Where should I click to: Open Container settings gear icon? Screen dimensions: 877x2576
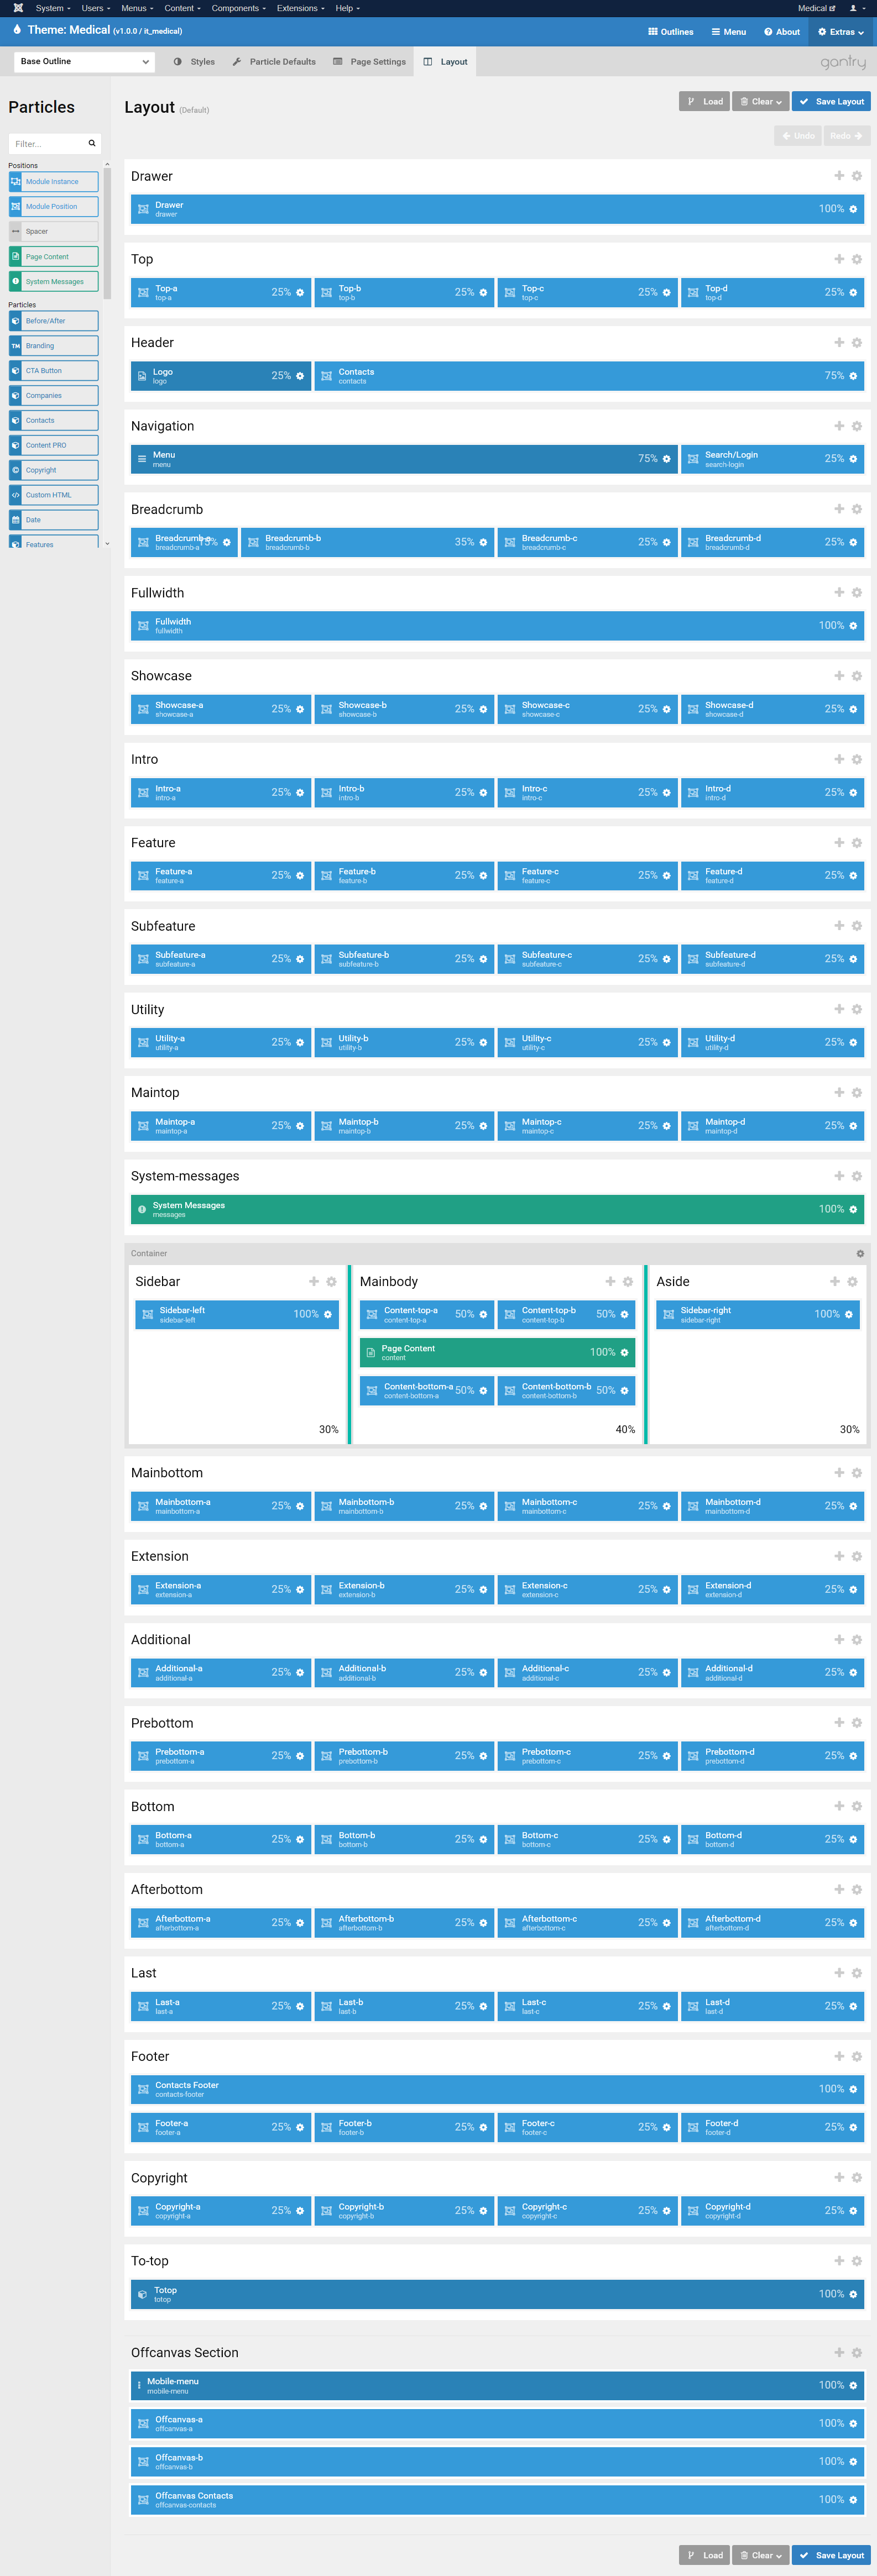[860, 1253]
